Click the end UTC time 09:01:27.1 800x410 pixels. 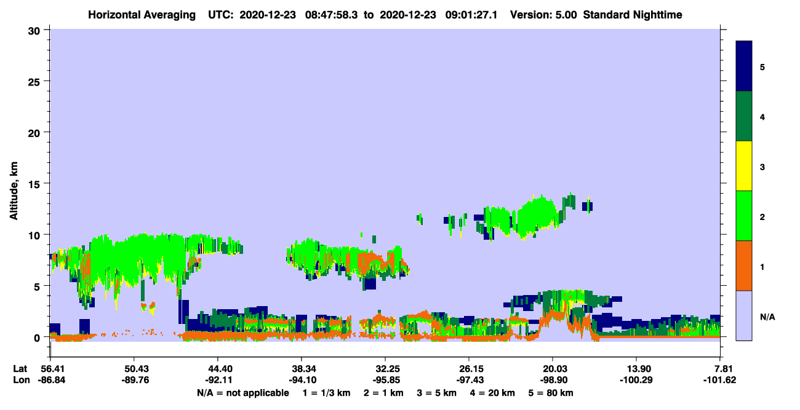[x=473, y=15]
